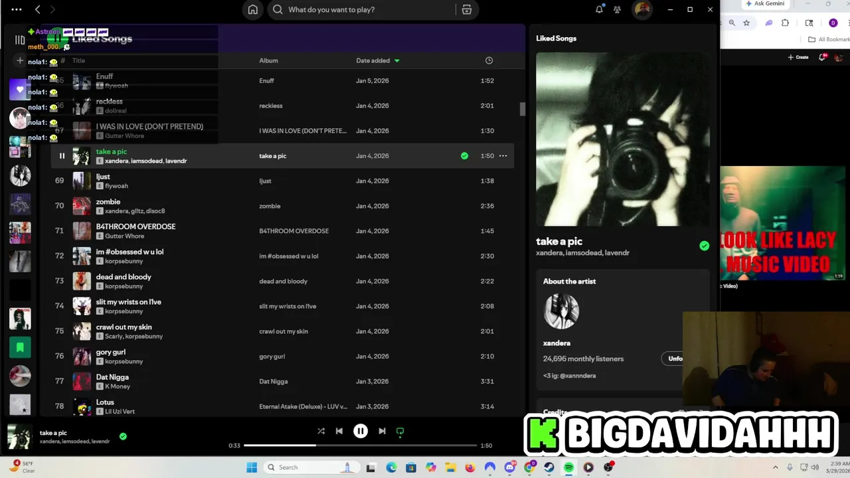Skip to previous track
Viewport: 850px width, 478px height.
click(339, 431)
